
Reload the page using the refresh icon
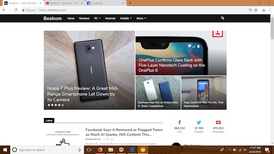click(x=16, y=10)
